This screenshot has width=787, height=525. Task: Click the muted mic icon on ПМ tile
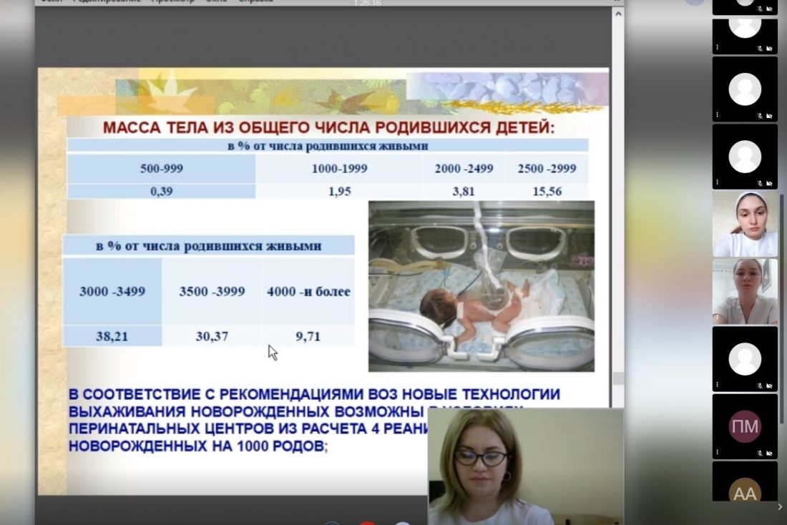pos(760,453)
